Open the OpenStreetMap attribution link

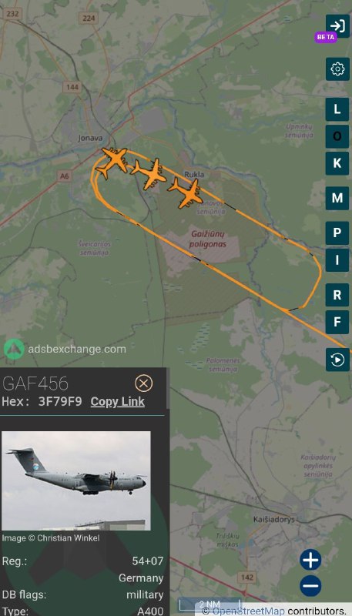(249, 611)
